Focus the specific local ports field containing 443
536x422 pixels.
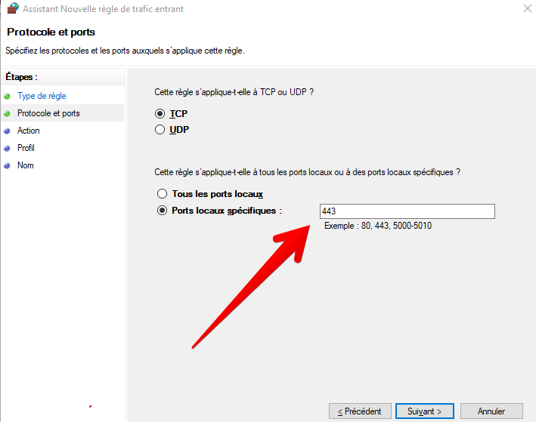pos(407,211)
